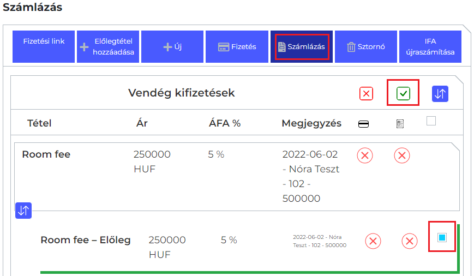Uncheck the Room fee – Előleg checkbox
The height and width of the screenshot is (276, 474).
click(442, 237)
